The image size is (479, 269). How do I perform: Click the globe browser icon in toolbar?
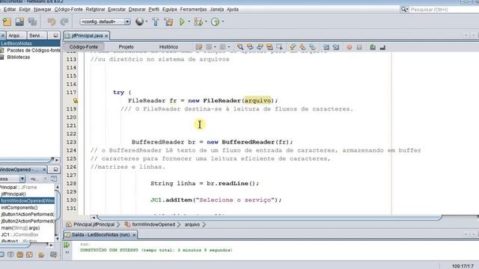click(x=139, y=22)
